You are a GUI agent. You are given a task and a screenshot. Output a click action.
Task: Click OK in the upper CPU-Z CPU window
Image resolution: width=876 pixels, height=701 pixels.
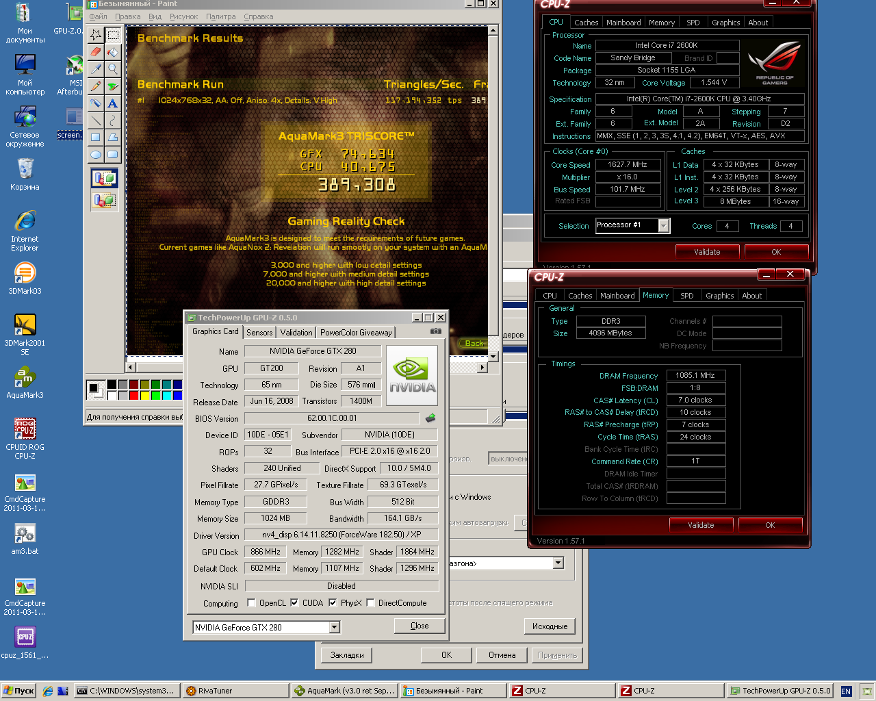point(776,252)
